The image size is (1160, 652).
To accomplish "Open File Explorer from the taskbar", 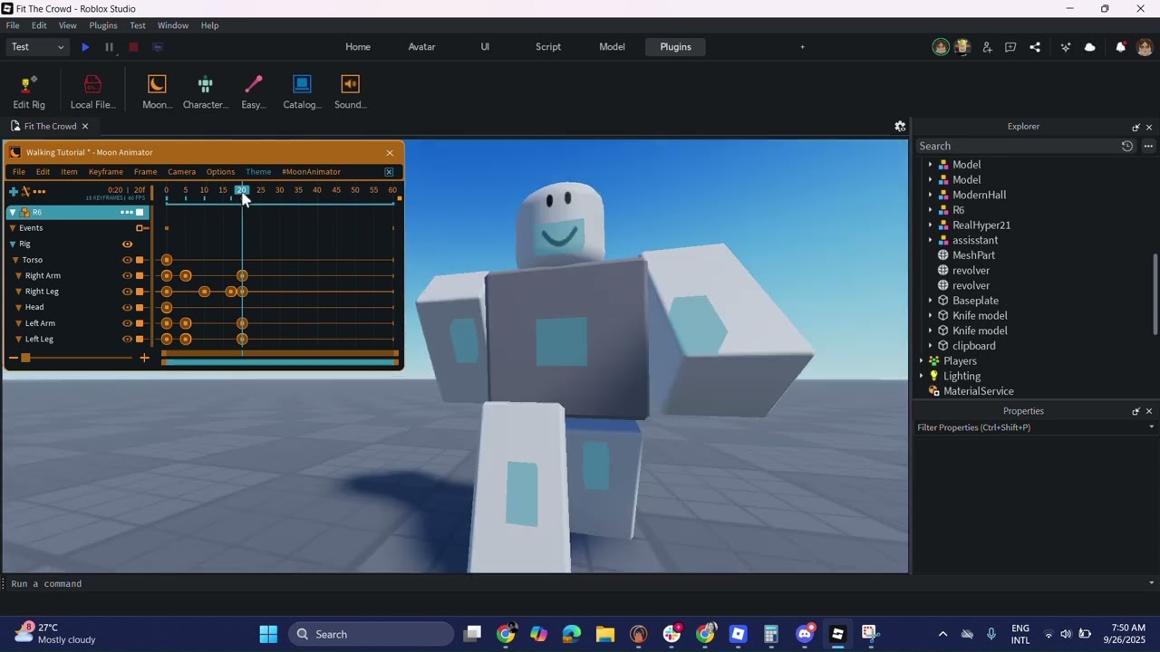I will 604,634.
